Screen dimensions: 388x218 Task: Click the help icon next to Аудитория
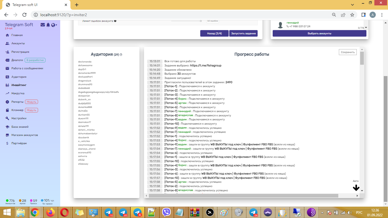coord(121,55)
